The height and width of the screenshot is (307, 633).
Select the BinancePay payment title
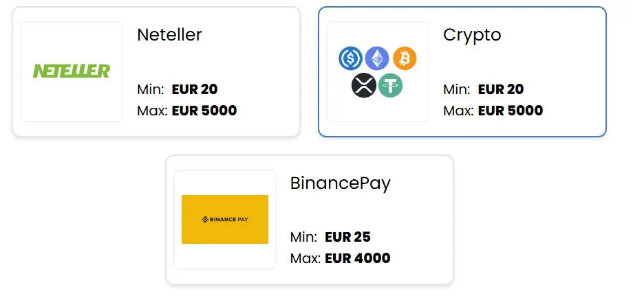click(x=340, y=183)
